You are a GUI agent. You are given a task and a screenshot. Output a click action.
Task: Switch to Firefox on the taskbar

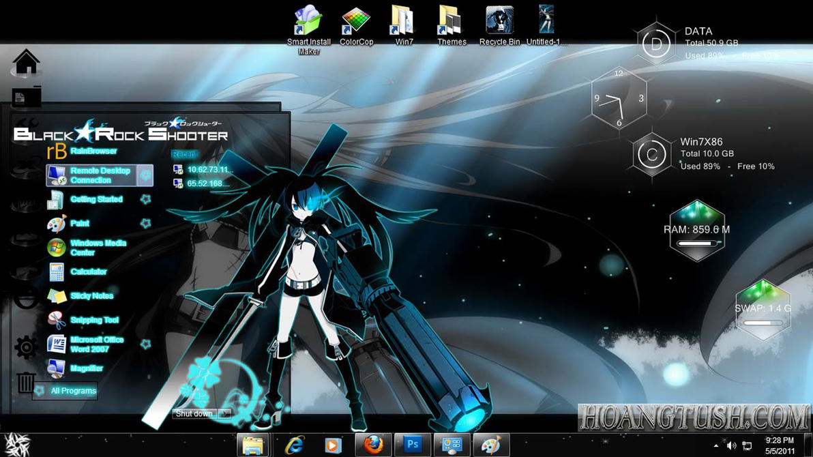(373, 445)
